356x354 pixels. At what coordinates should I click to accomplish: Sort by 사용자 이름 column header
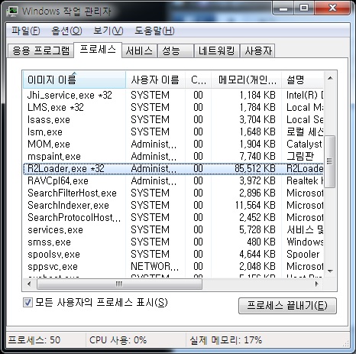[155, 80]
